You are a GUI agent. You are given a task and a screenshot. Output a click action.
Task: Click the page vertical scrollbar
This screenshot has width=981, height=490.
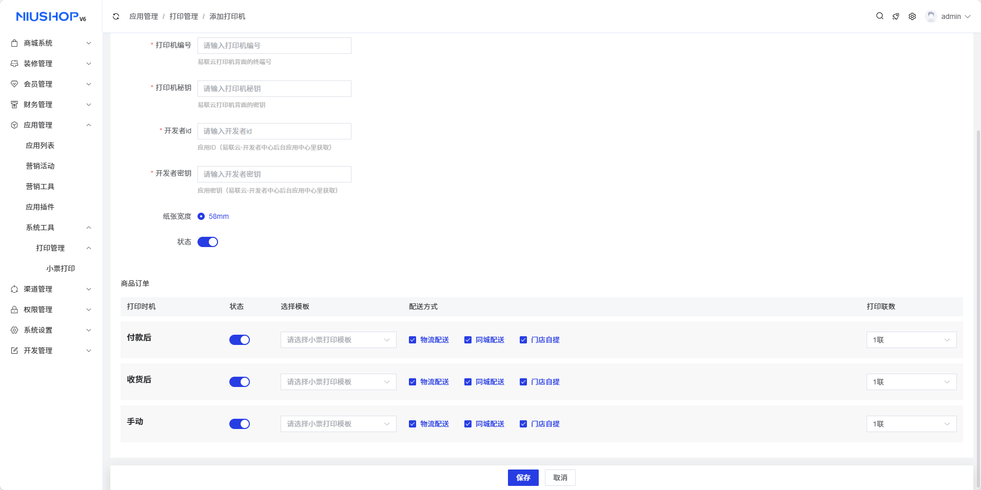978,308
